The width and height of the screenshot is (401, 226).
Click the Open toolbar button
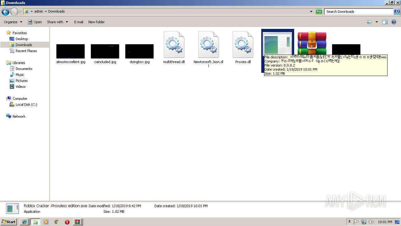pos(35,22)
